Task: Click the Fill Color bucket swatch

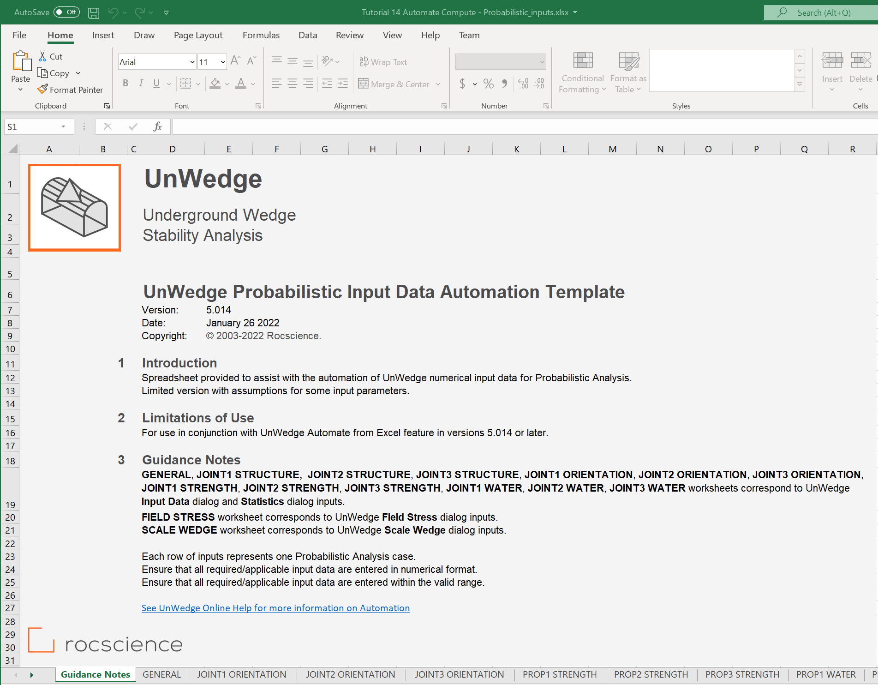Action: click(x=215, y=84)
